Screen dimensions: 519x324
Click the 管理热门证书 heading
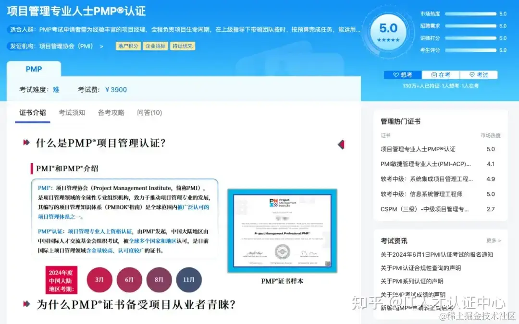click(x=400, y=121)
